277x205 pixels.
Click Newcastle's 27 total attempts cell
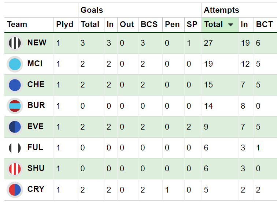click(208, 43)
